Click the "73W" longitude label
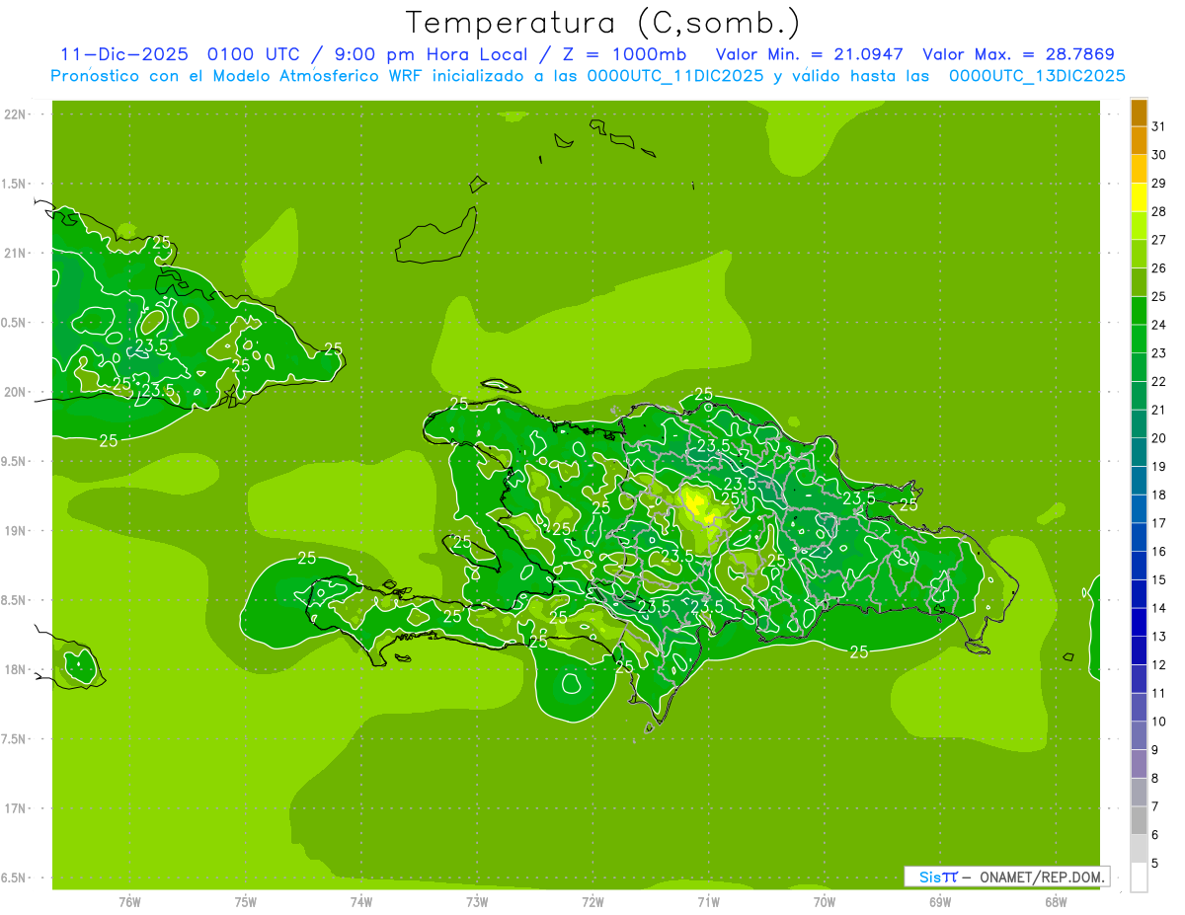1185x915 pixels. pyautogui.click(x=477, y=901)
